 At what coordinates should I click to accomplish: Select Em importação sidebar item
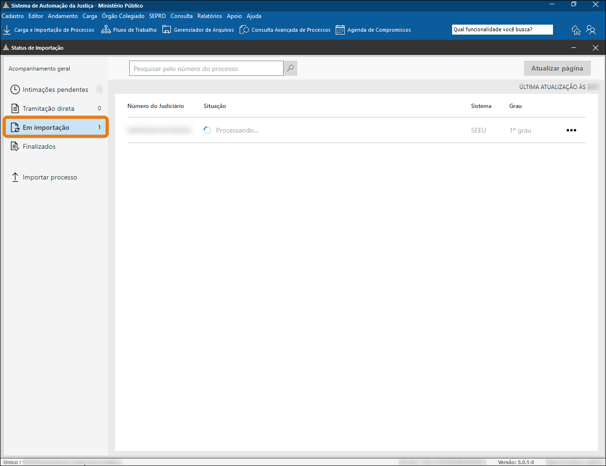tap(46, 127)
